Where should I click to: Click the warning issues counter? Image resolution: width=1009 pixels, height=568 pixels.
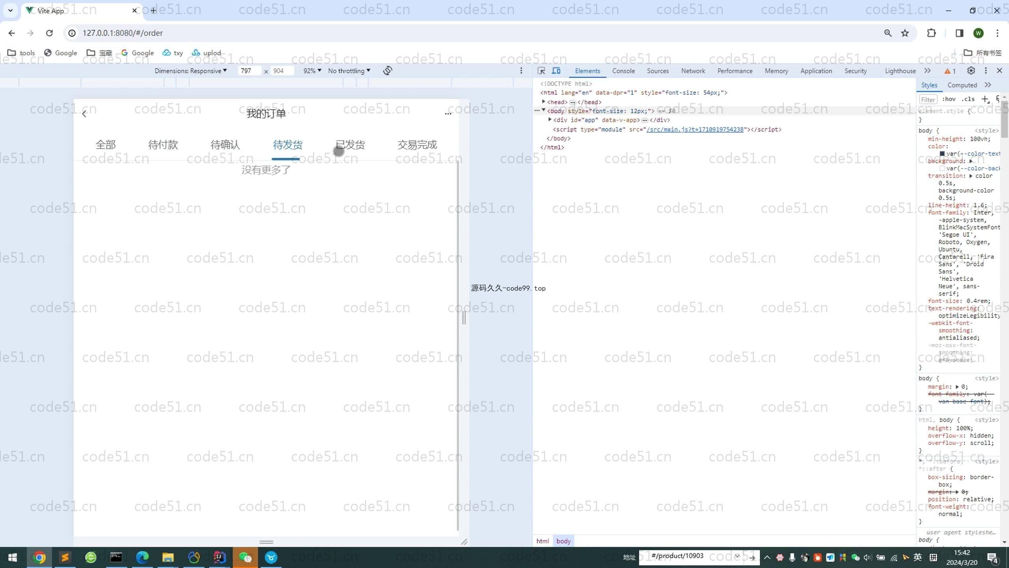950,71
